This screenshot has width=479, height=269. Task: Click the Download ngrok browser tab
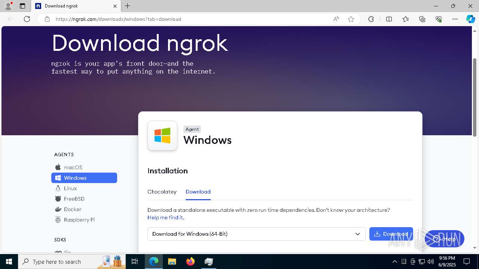point(76,6)
